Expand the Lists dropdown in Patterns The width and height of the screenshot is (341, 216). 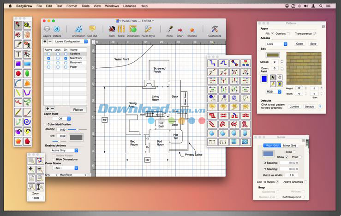277,44
